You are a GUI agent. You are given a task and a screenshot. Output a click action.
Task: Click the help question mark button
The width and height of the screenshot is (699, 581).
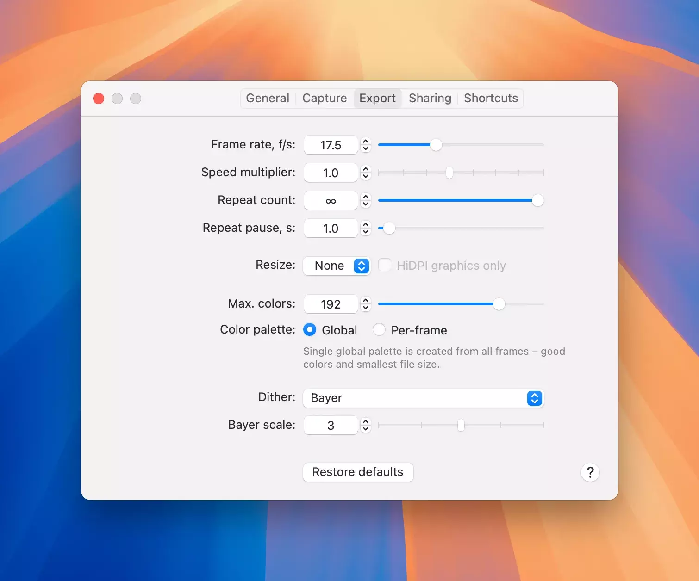[590, 472]
